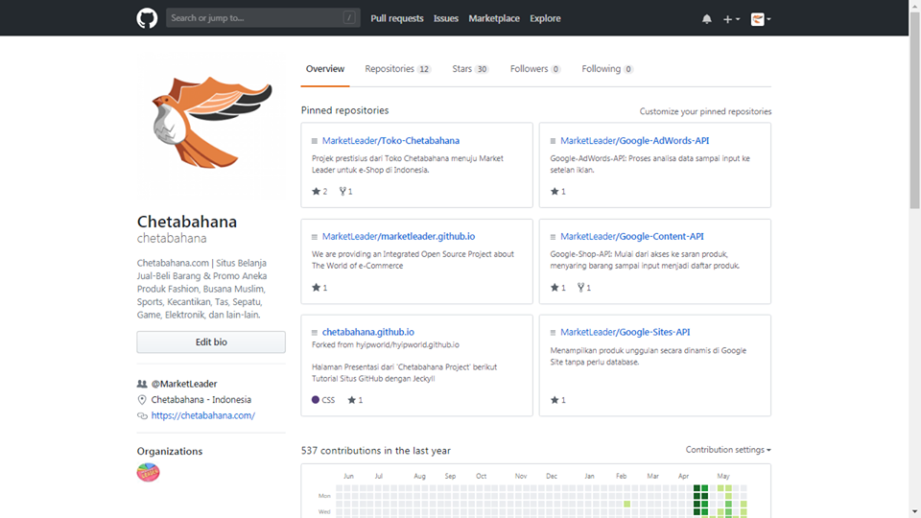Switch to Repositories tab
Screen dimensions: 921x518
pyautogui.click(x=397, y=69)
